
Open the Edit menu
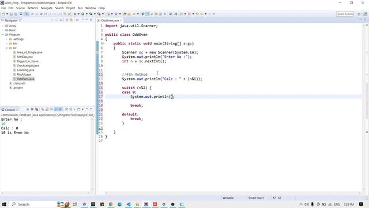pyautogui.click(x=11, y=8)
